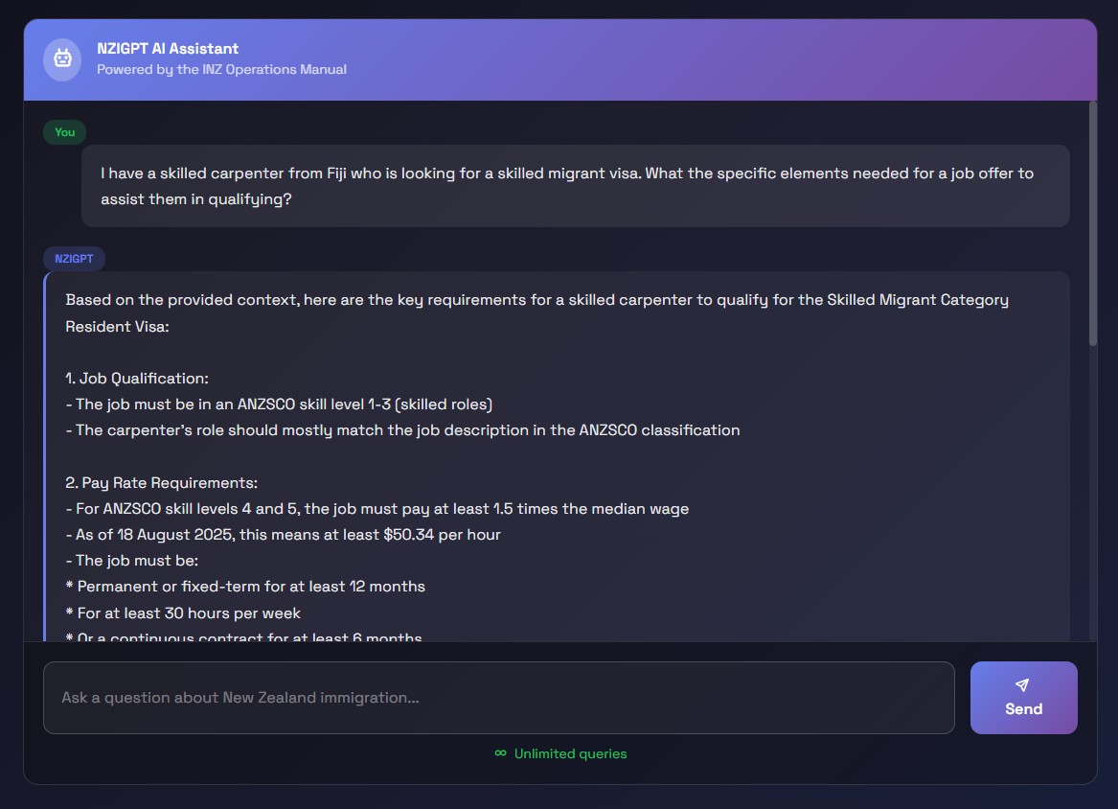This screenshot has width=1118, height=809.
Task: Focus the immigration question input field
Action: tap(498, 698)
